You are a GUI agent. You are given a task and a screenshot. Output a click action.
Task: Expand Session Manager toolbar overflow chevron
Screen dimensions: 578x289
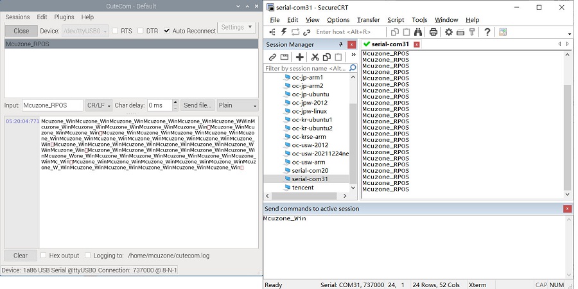353,55
